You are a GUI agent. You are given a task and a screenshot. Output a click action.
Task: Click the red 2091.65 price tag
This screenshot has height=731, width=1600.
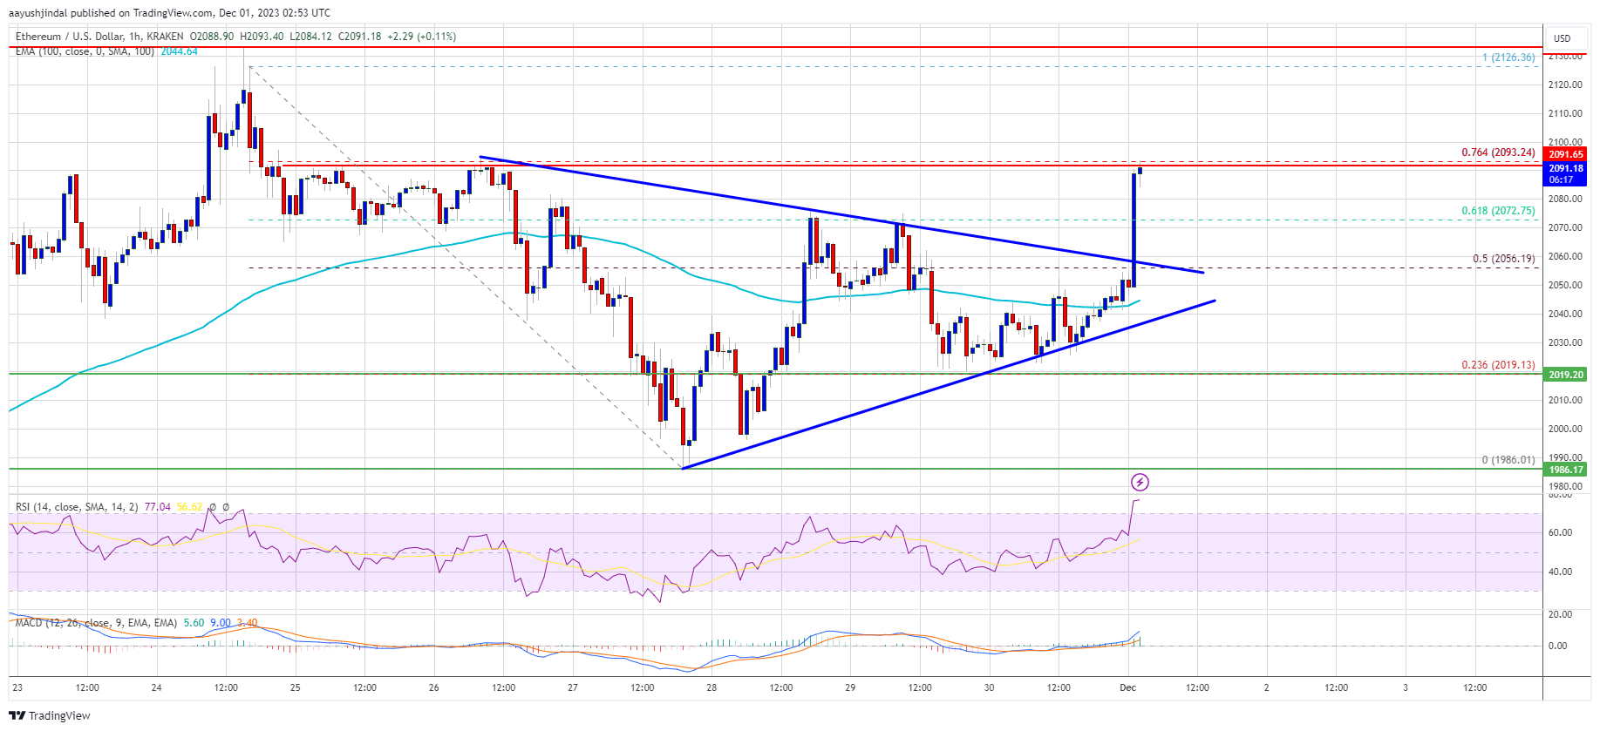click(1566, 154)
